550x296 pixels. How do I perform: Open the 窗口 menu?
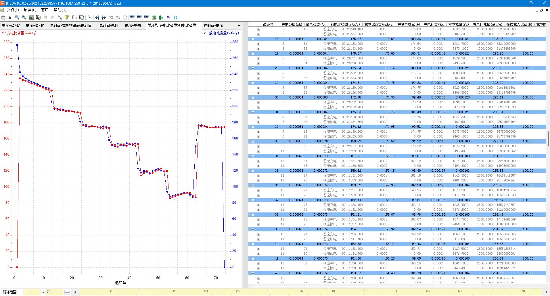pos(45,10)
